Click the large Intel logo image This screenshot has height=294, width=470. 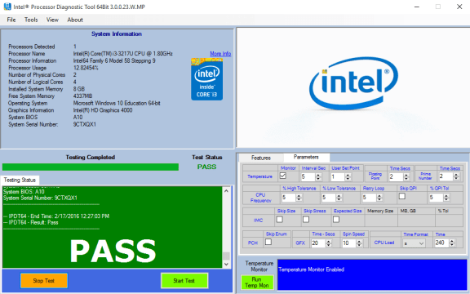tap(353, 83)
